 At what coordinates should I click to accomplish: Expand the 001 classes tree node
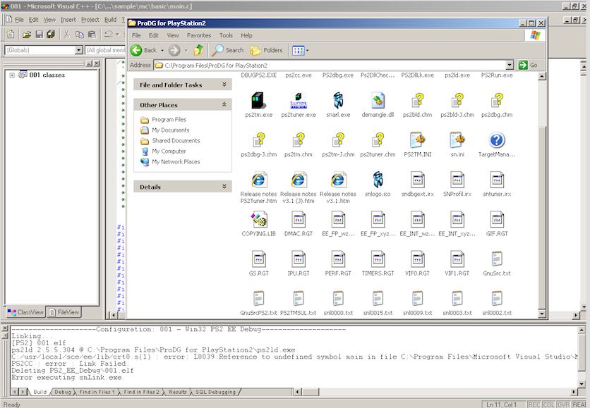click(x=12, y=75)
